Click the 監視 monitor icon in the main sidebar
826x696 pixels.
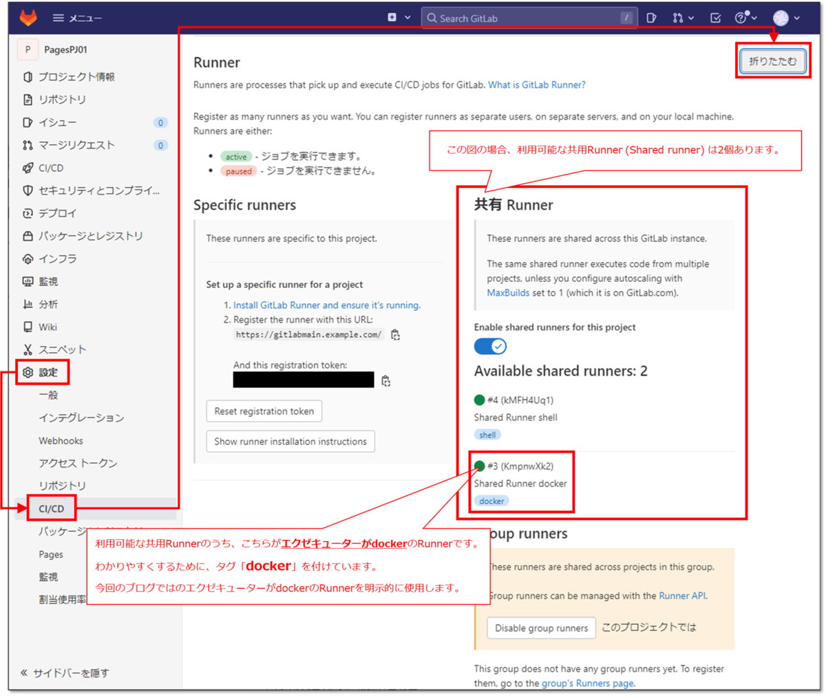tap(28, 281)
